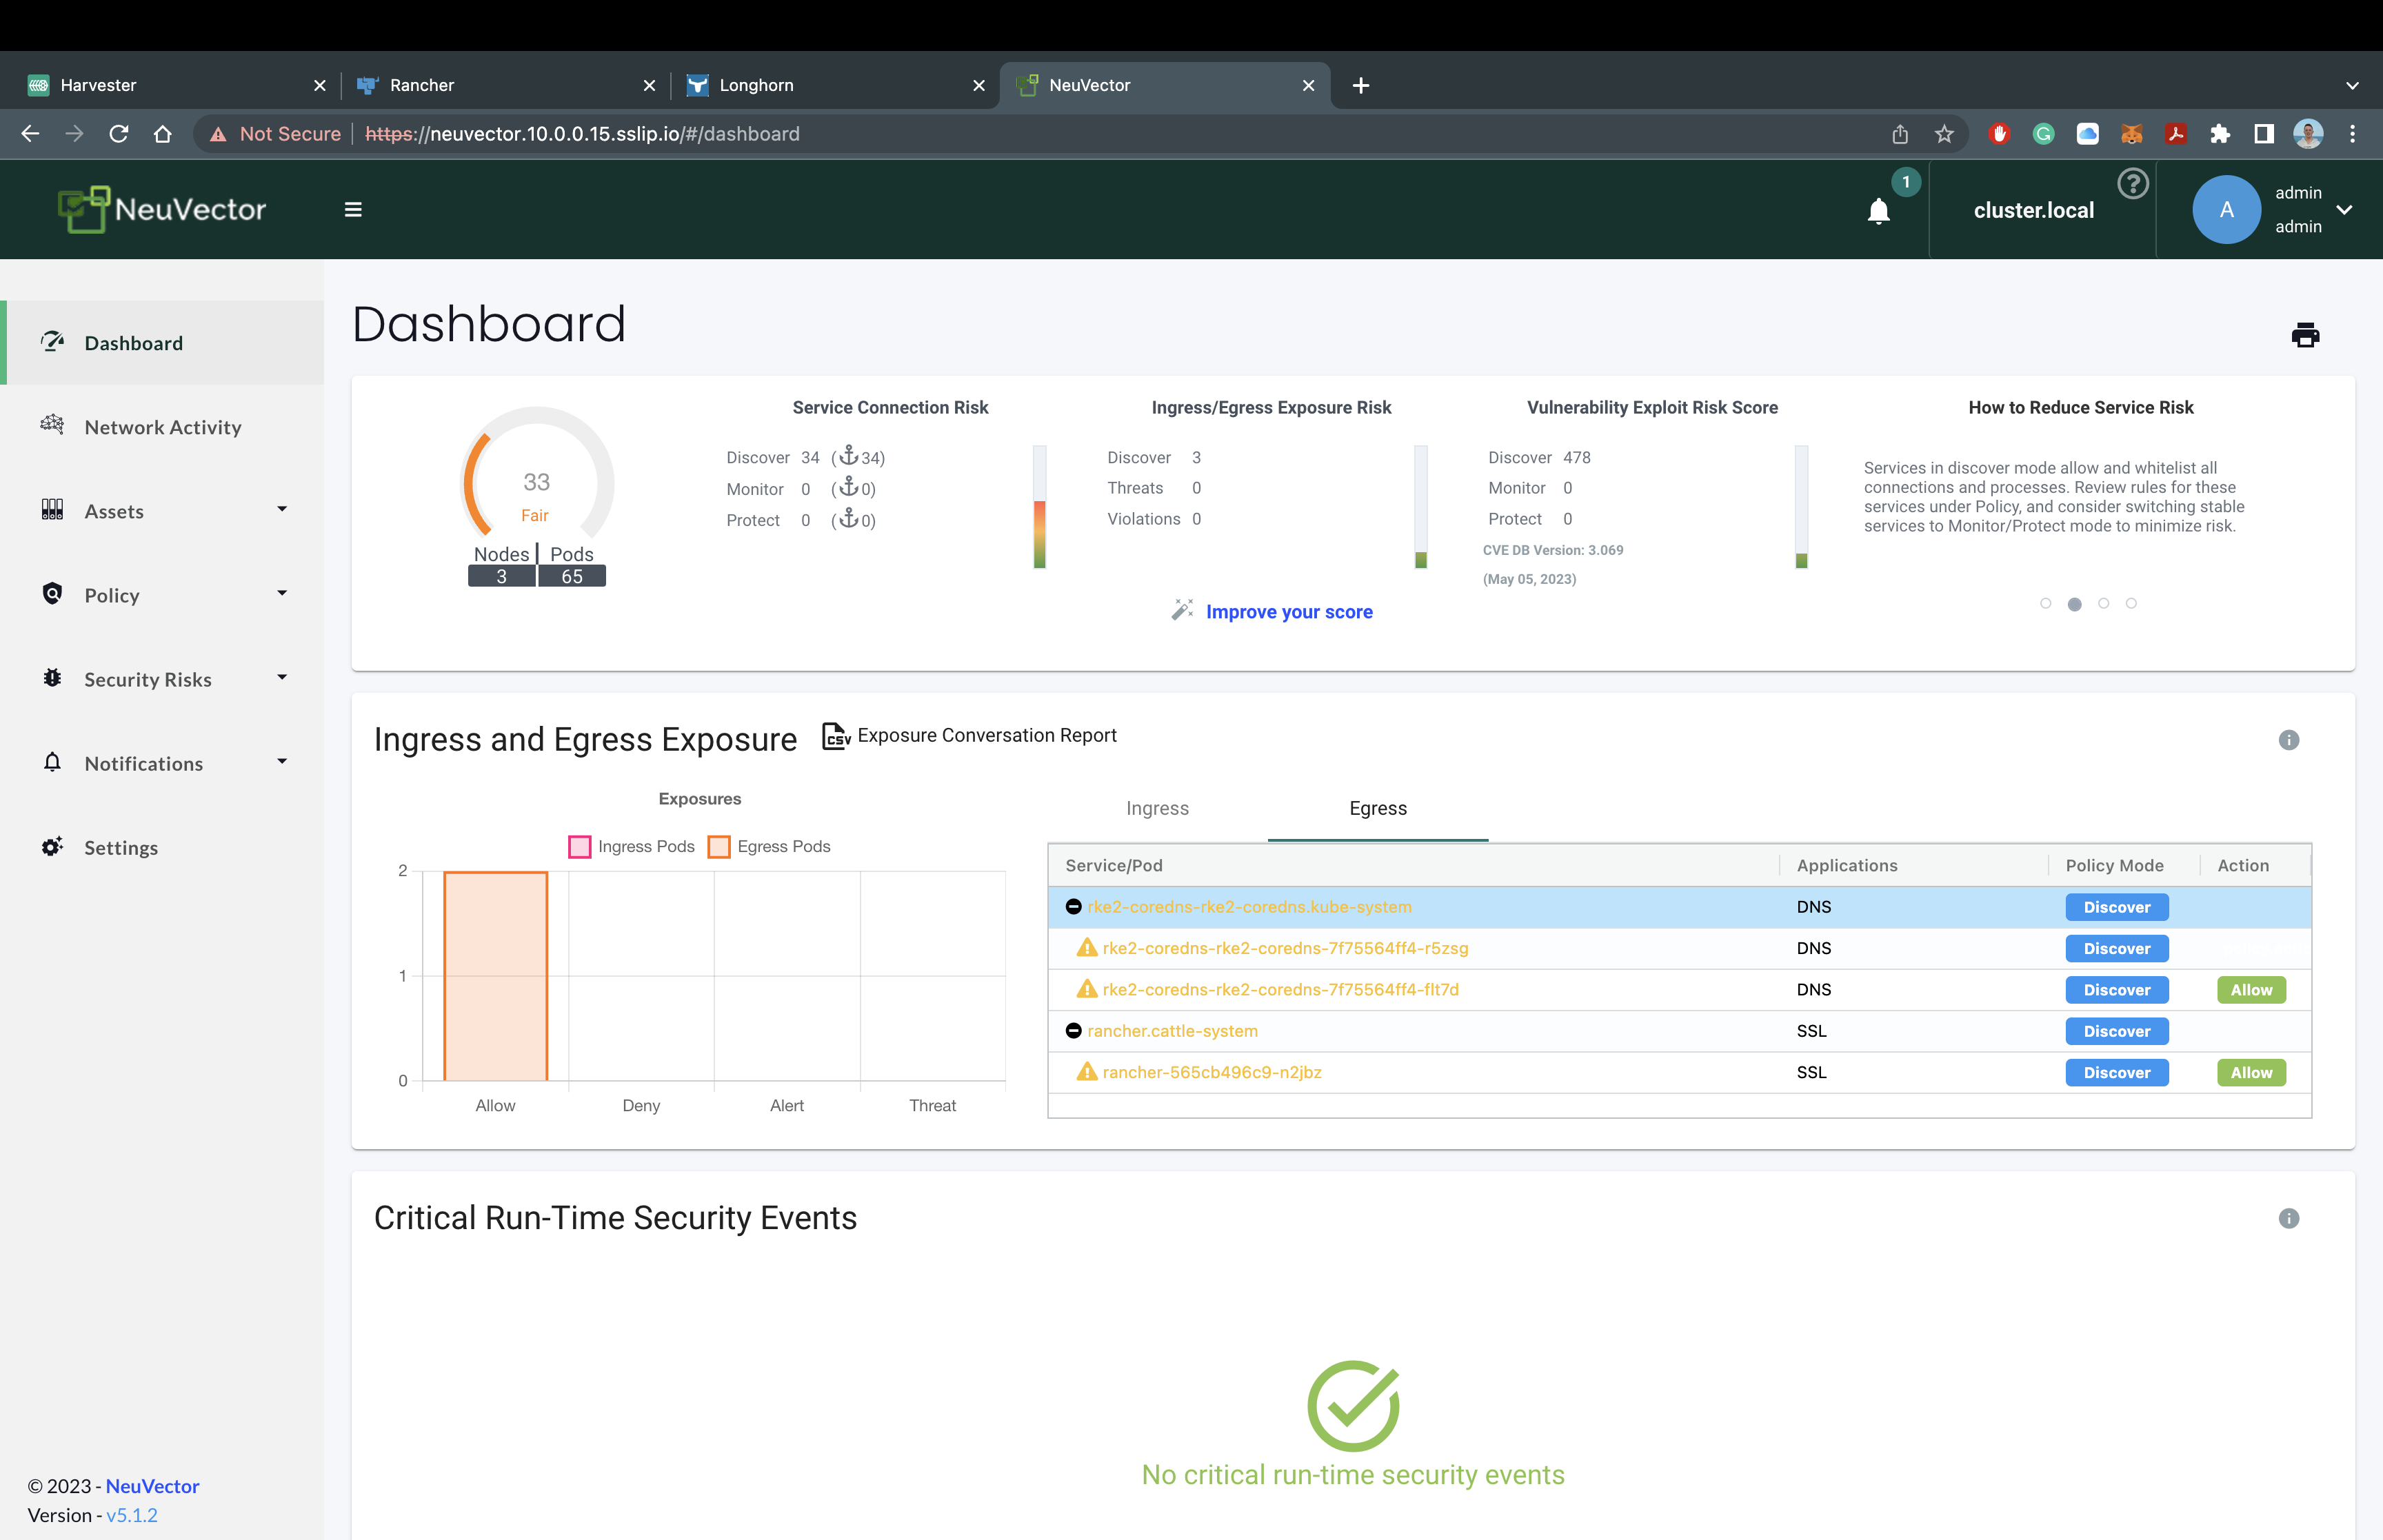Image resolution: width=2383 pixels, height=1540 pixels.
Task: Toggle the hamburger menu next to NeuVector logo
Action: pyautogui.click(x=353, y=210)
